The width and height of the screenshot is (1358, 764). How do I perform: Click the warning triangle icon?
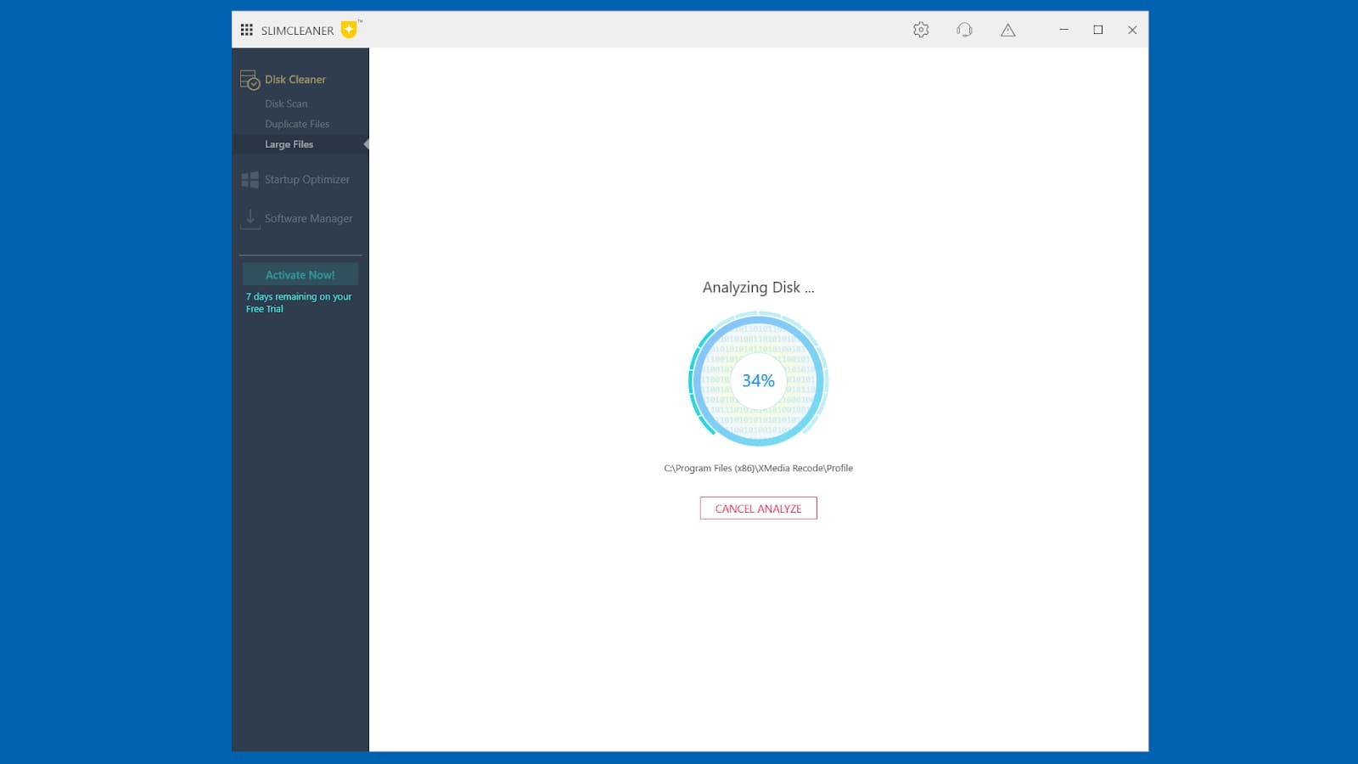(x=1007, y=30)
